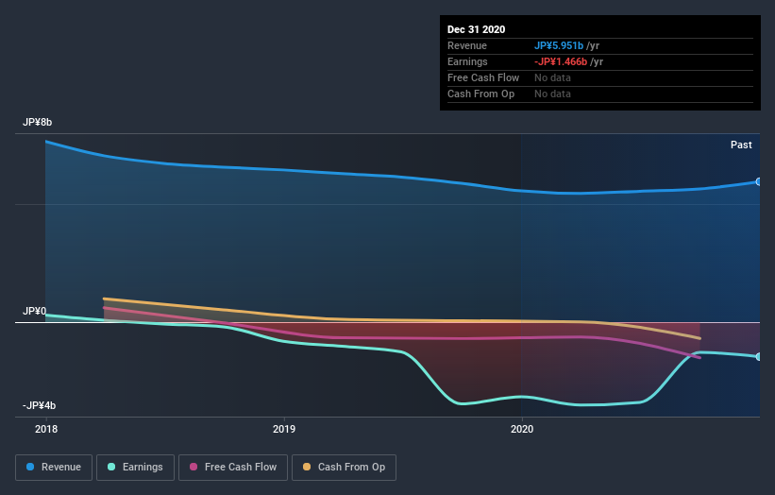The width and height of the screenshot is (775, 495).
Task: Click the 2018 x-axis label
Action: 46,429
